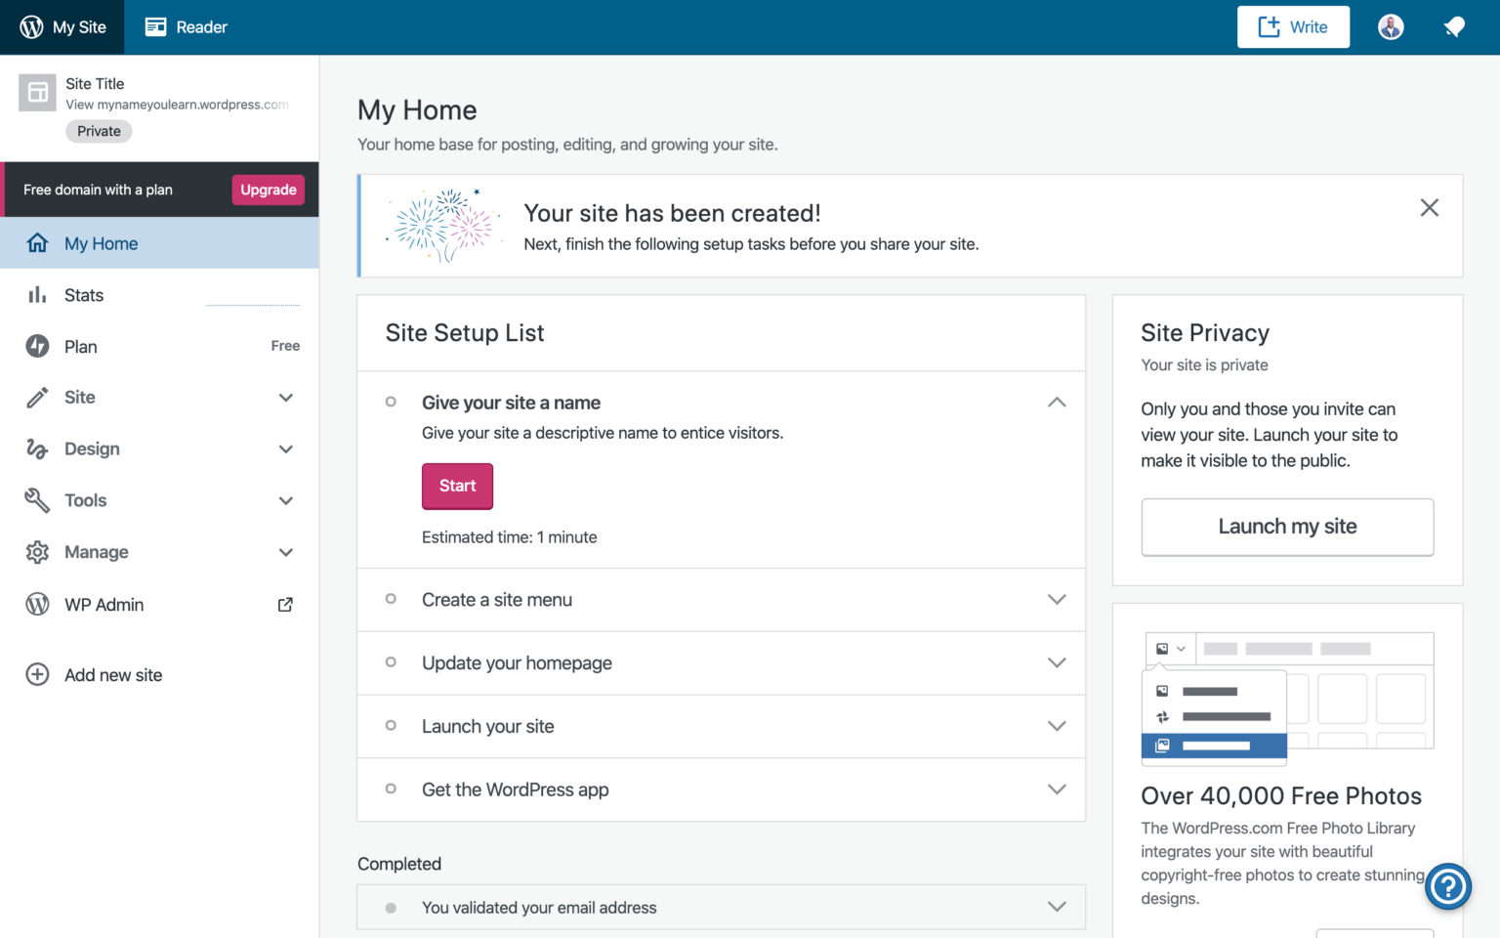The height and width of the screenshot is (938, 1500).
Task: Dismiss the site created banner
Action: 1429,207
